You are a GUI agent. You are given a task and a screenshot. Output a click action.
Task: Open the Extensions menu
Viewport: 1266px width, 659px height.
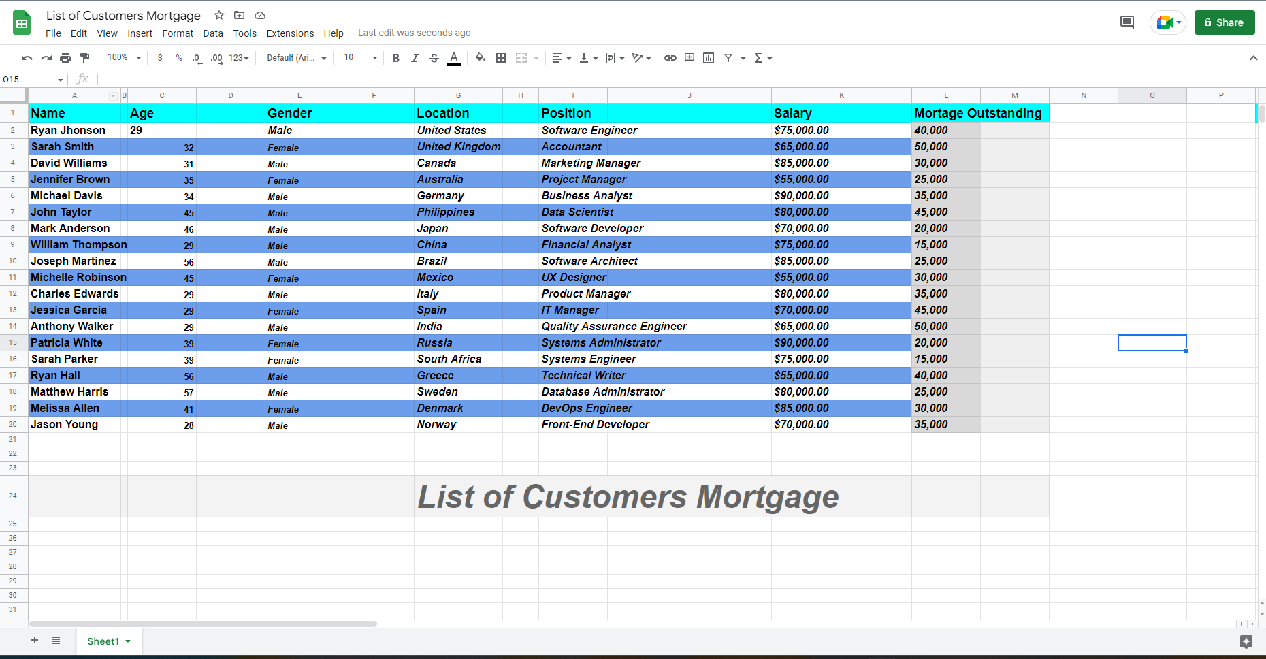click(290, 33)
